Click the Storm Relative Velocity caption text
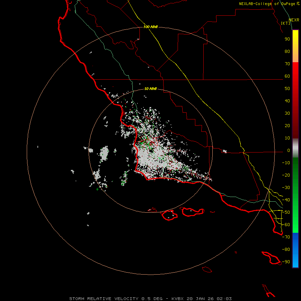 pyautogui.click(x=150, y=299)
